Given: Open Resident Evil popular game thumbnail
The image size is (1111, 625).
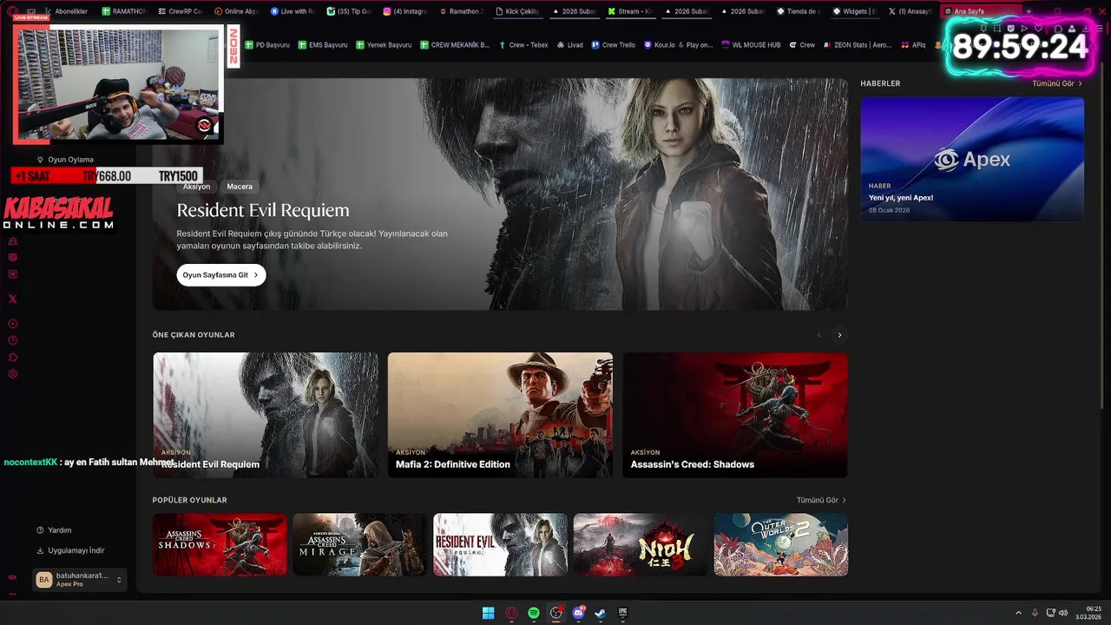Looking at the screenshot, I should tap(501, 544).
